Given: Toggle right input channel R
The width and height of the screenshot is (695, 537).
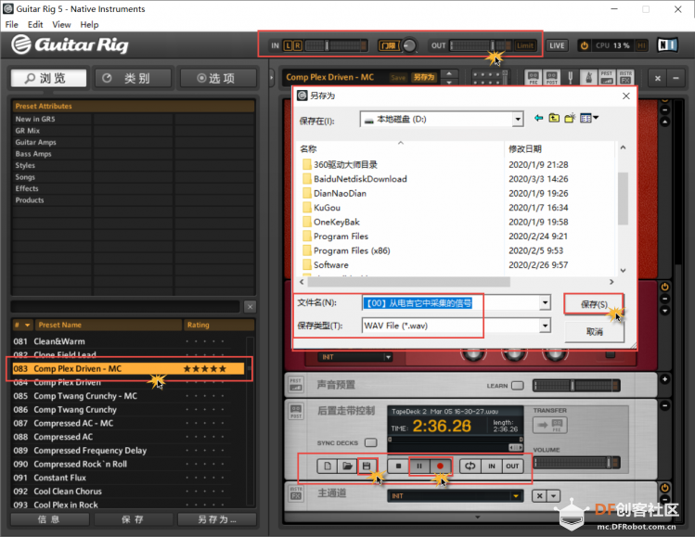Looking at the screenshot, I should 298,45.
